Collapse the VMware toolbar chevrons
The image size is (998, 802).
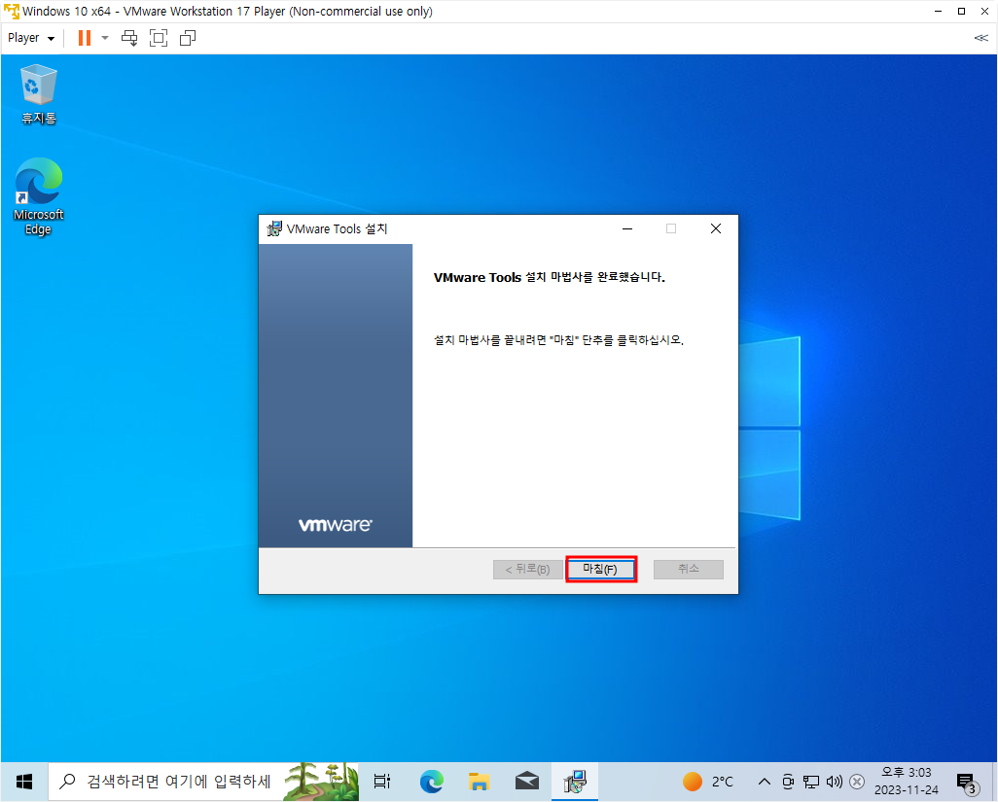(980, 38)
